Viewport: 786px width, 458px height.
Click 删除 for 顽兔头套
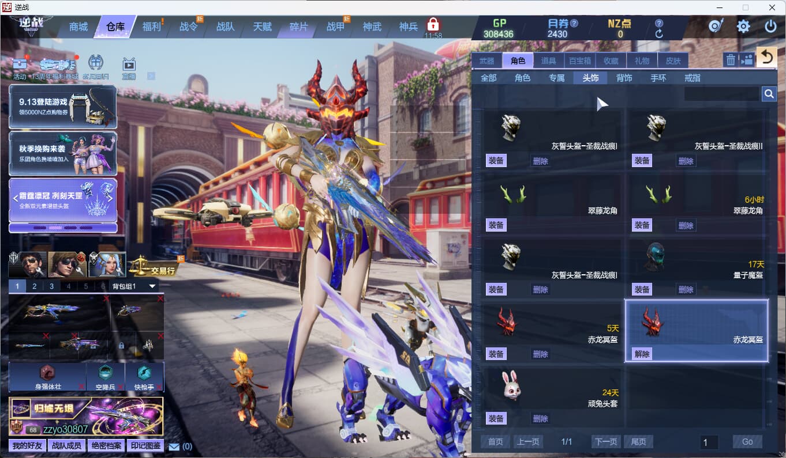[540, 418]
